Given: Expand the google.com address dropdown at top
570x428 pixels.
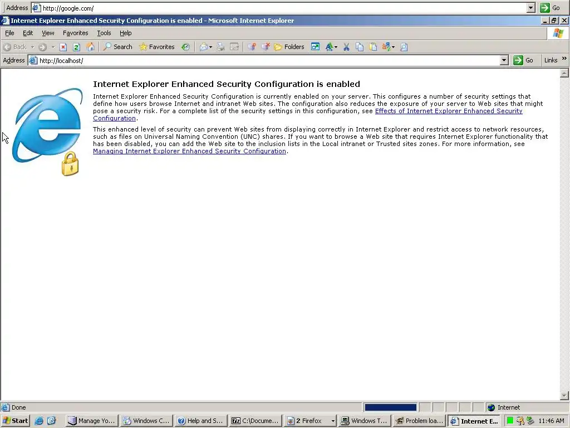Looking at the screenshot, I should [x=530, y=8].
